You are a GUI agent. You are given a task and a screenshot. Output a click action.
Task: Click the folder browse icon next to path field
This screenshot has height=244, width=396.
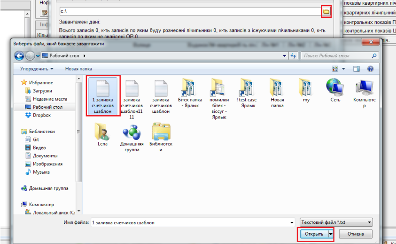[326, 11]
